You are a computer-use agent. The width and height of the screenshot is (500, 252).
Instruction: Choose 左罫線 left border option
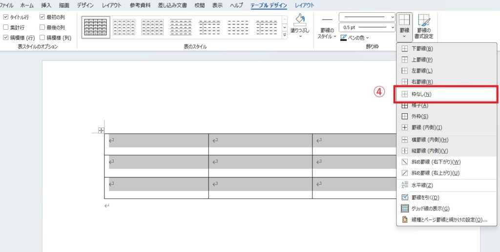[446, 70]
